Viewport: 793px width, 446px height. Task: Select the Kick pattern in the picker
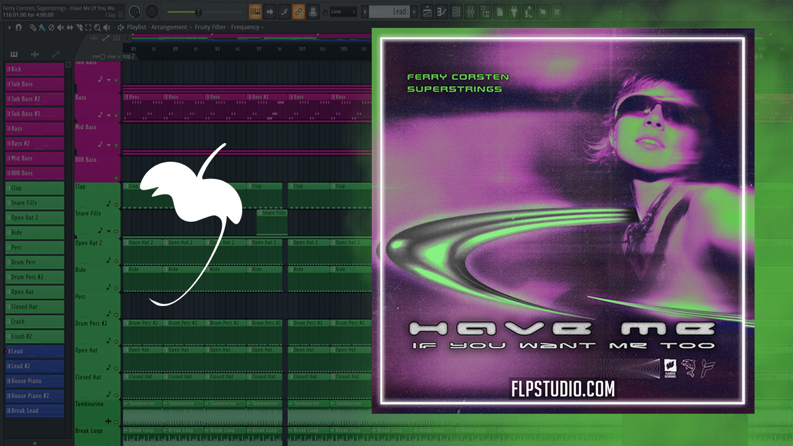pos(35,69)
